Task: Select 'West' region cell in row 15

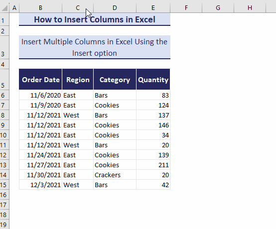Action: click(x=78, y=185)
